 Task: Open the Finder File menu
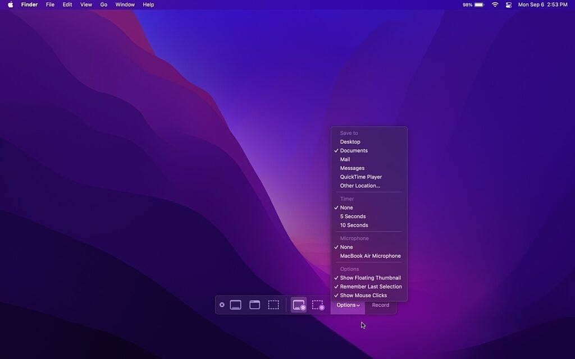(50, 4)
